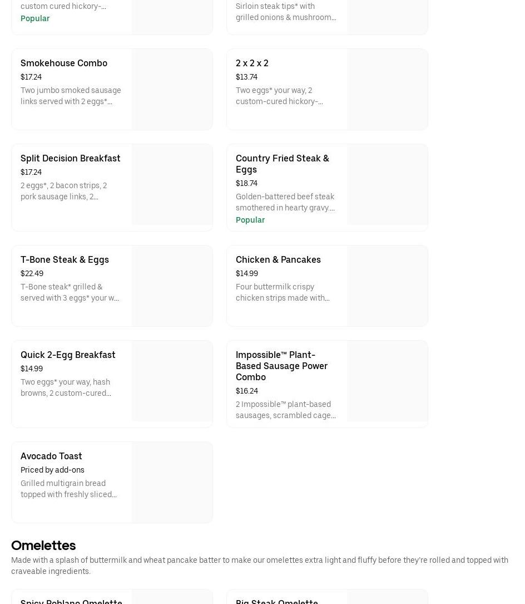525x604 pixels.
Task: Open the Avocado Toast item
Action: point(51,456)
